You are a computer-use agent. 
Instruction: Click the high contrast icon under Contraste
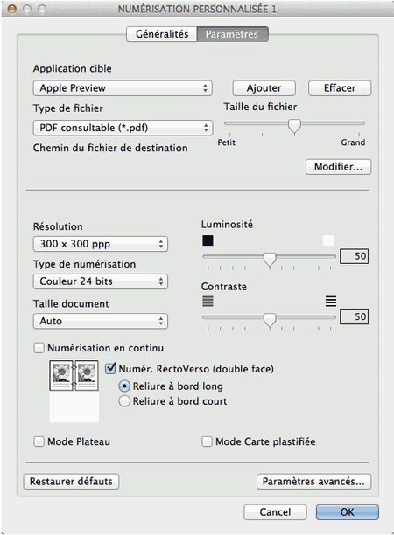330,301
